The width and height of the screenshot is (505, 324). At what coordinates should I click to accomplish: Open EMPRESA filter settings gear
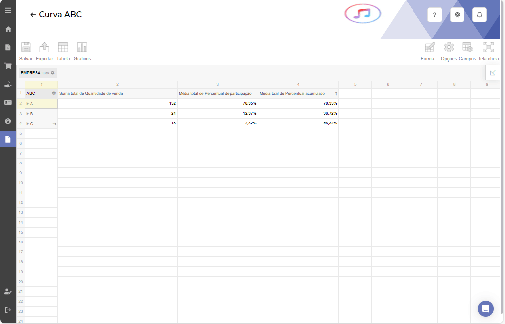pyautogui.click(x=53, y=73)
